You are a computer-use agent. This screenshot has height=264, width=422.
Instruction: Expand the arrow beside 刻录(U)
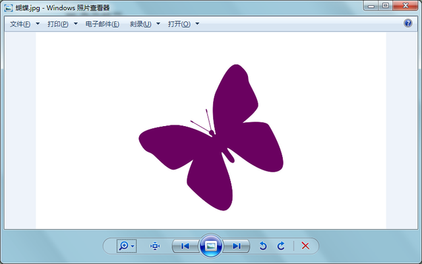[158, 24]
